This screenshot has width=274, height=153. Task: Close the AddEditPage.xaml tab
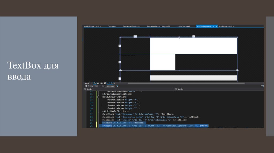pyautogui.click(x=216, y=26)
